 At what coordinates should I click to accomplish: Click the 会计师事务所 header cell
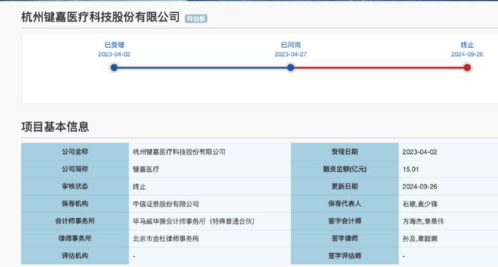75,221
